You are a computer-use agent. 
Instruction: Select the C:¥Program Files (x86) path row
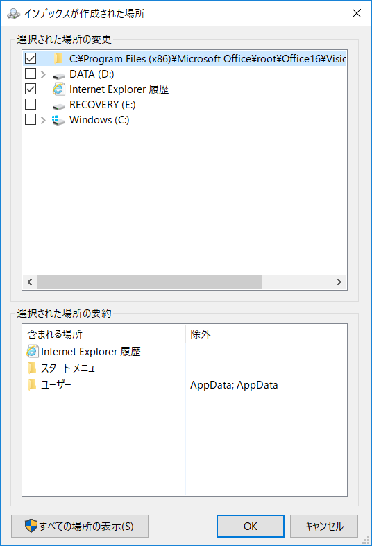pos(185,58)
